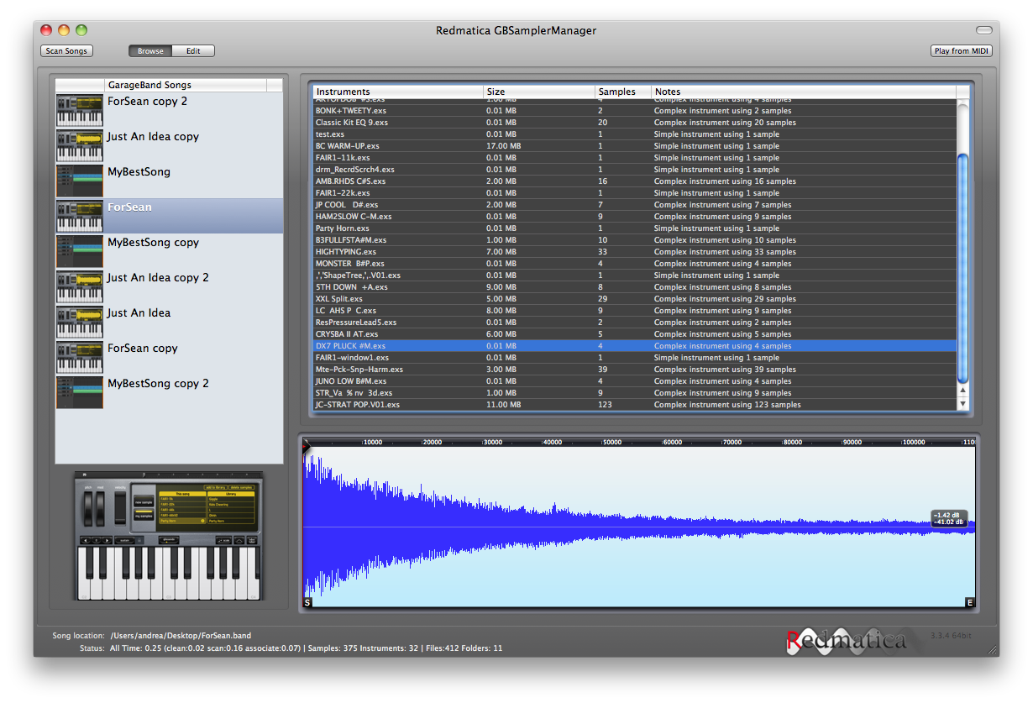Sort by the Notes column header
The image size is (1033, 703).
804,92
